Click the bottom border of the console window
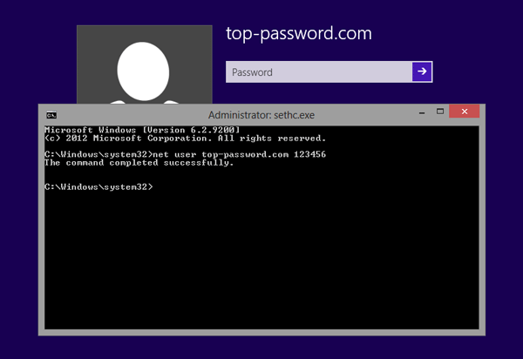The image size is (523, 359). coord(261,332)
